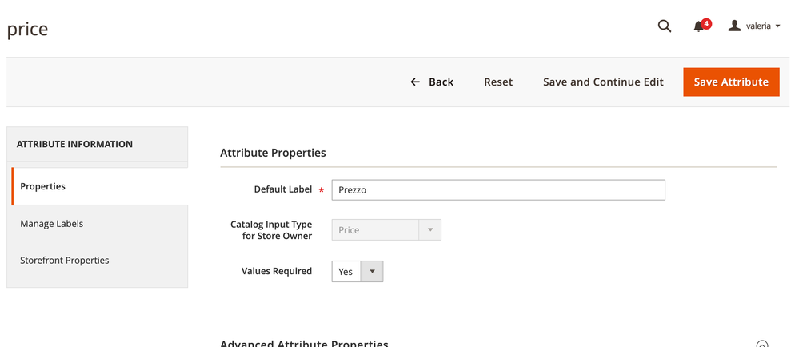
Task: Click the left arrow icon beside Back
Action: click(x=415, y=82)
